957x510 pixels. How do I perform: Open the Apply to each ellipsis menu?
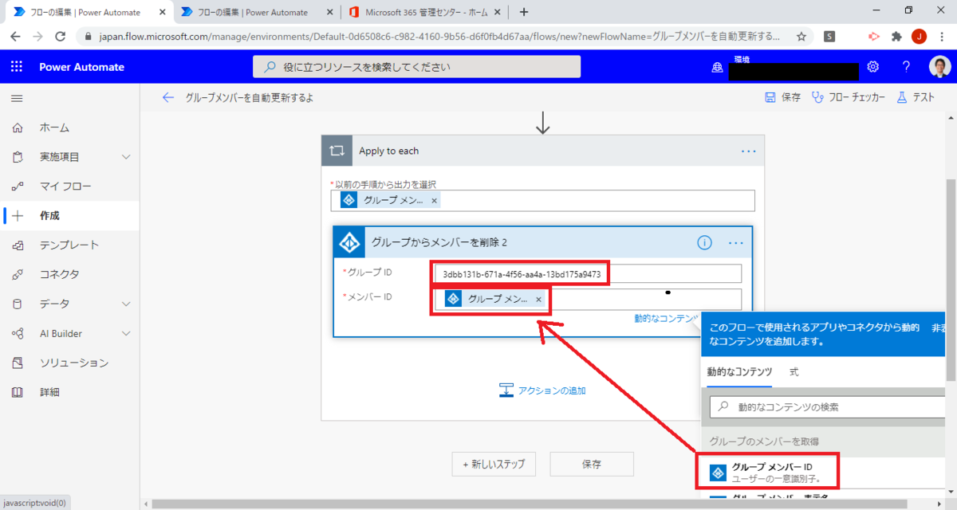point(748,151)
